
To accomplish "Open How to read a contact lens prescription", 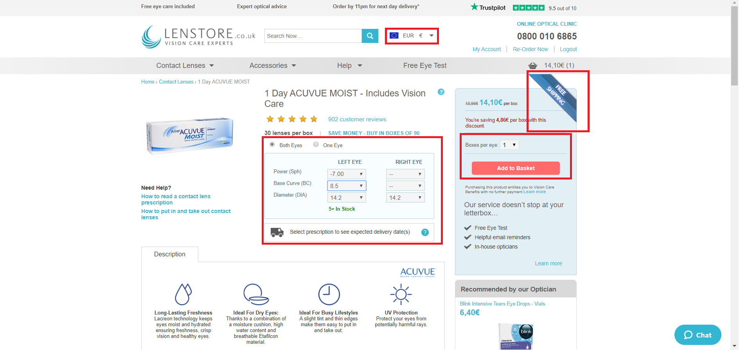I will point(176,199).
